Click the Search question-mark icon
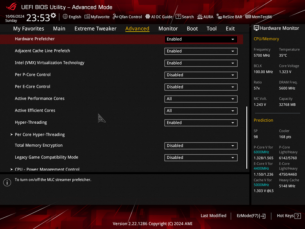Screen dimensions: 305x229 (x=178, y=16)
